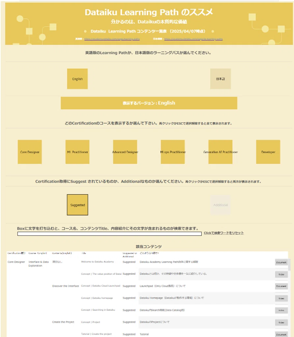Toggle the Suggested filter tile

[x=77, y=205]
